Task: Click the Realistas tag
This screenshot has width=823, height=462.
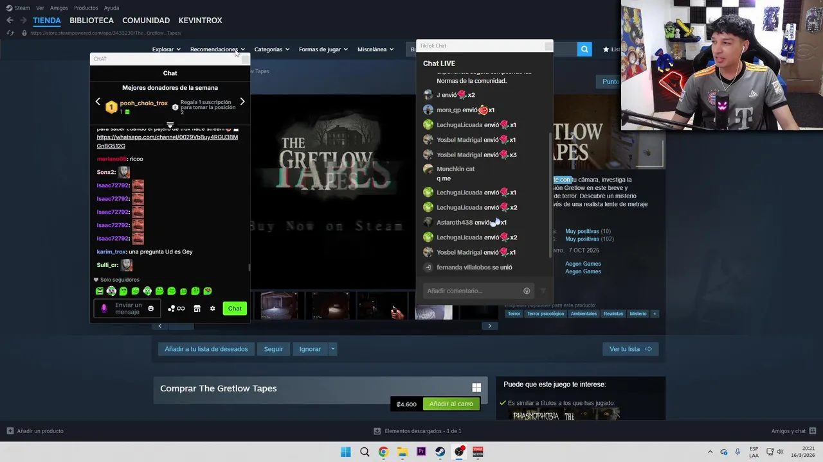Action: 613,314
